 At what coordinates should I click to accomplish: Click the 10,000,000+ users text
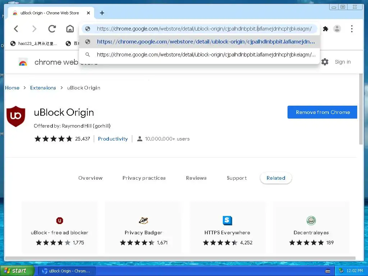pyautogui.click(x=167, y=139)
